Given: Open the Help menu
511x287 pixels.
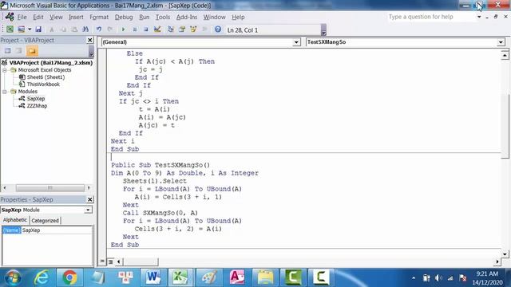Looking at the screenshot, I should (238, 17).
